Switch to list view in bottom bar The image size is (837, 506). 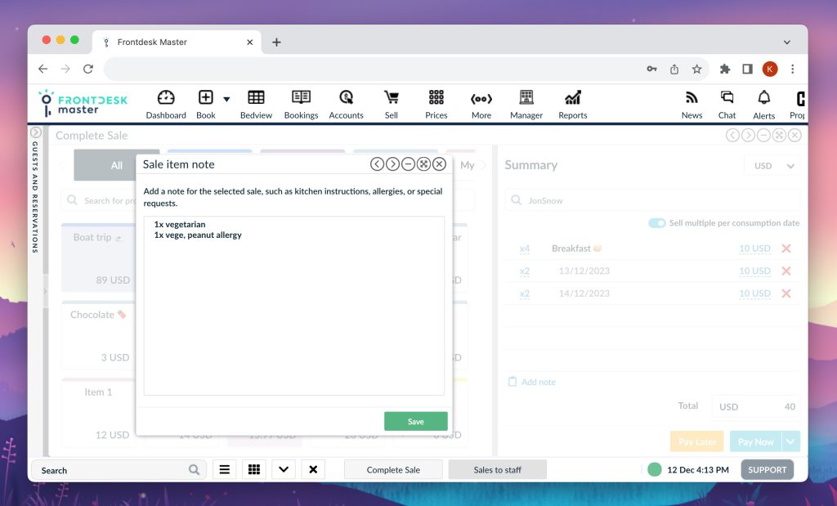[224, 469]
